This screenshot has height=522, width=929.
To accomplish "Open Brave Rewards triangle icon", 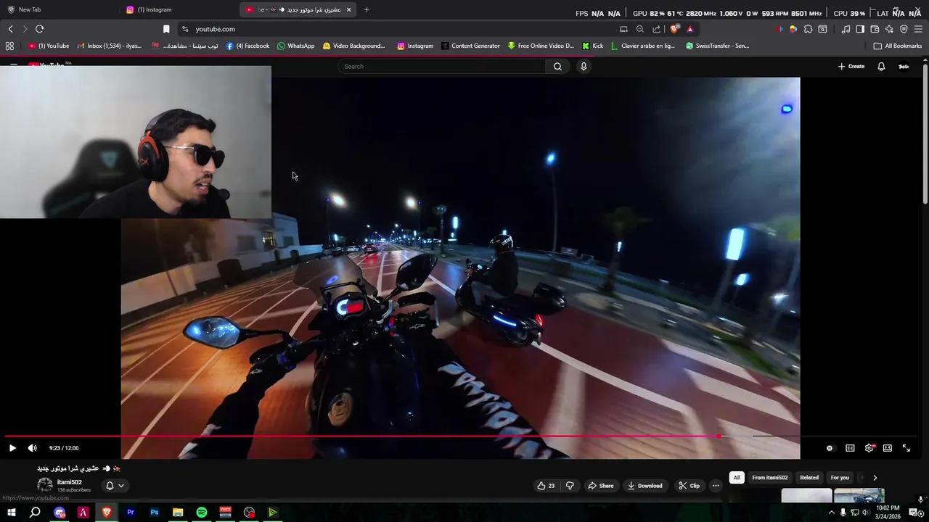I will click(689, 29).
